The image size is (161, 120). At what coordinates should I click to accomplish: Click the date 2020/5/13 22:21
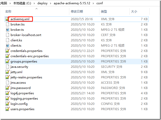click(83, 51)
